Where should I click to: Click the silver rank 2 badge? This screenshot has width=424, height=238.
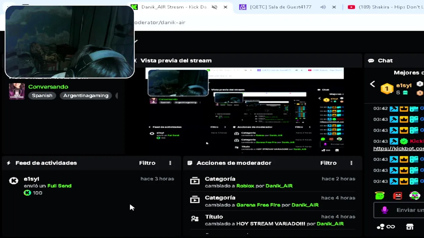420,84
